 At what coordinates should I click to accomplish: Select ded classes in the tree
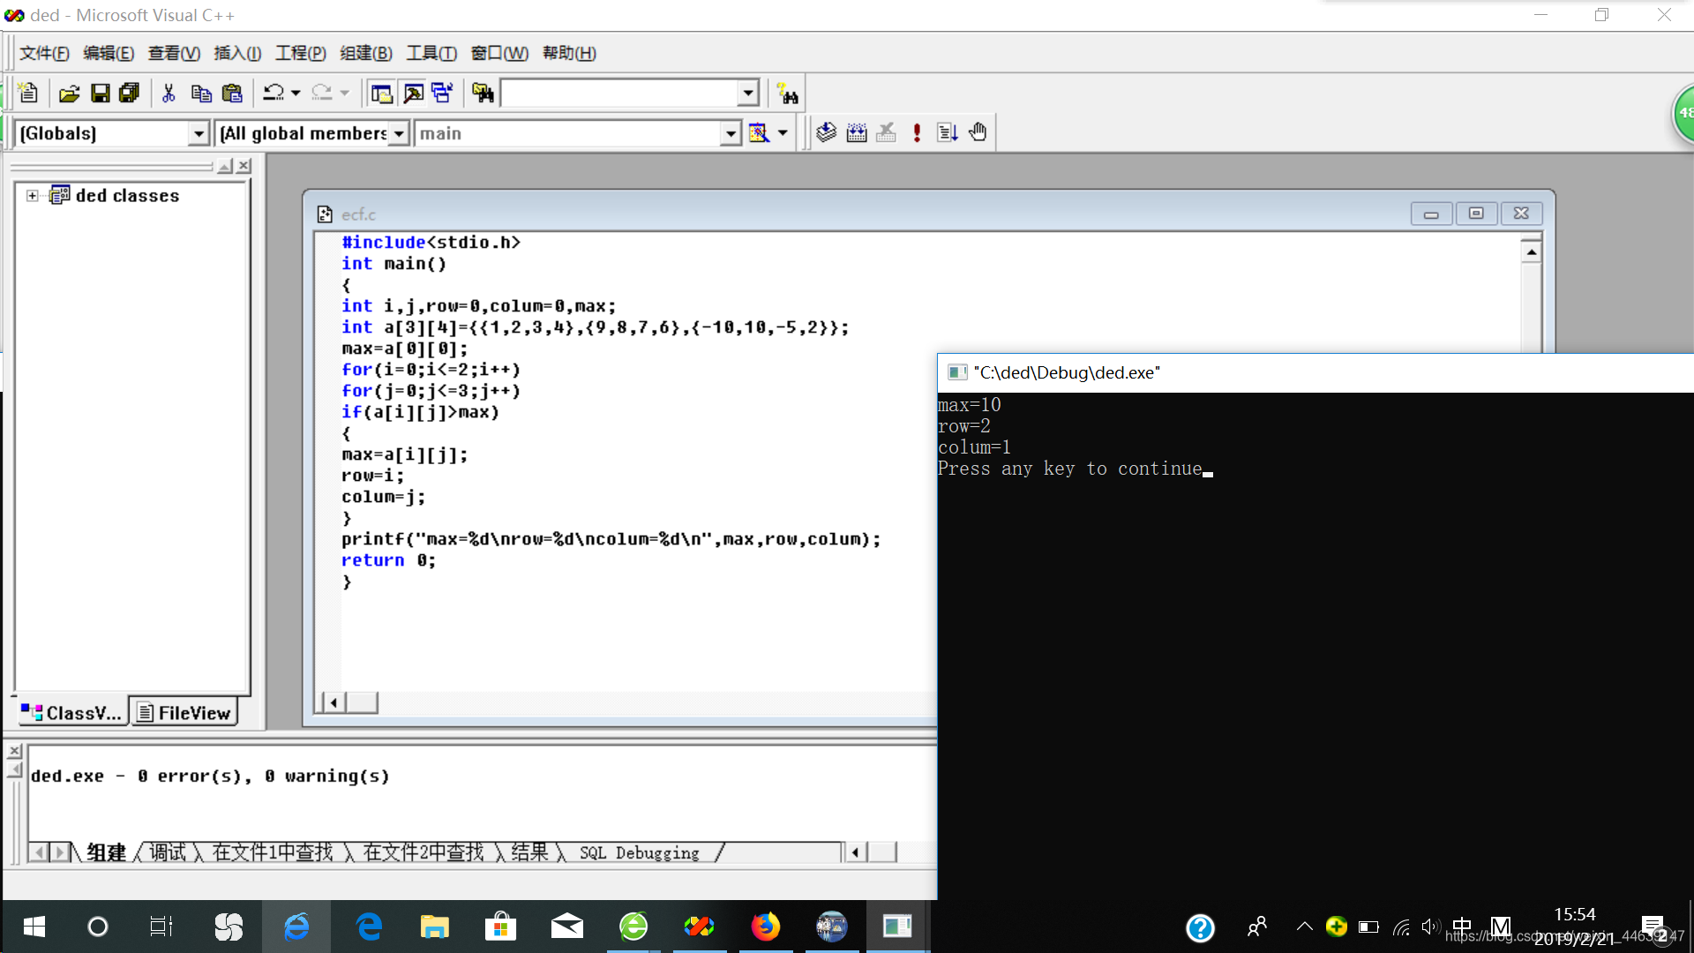[x=127, y=196]
